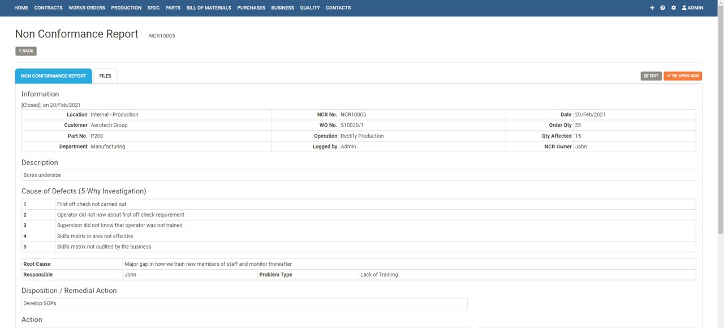This screenshot has height=328, width=724.
Task: Click the Admin user profile icon
Action: 684,7
